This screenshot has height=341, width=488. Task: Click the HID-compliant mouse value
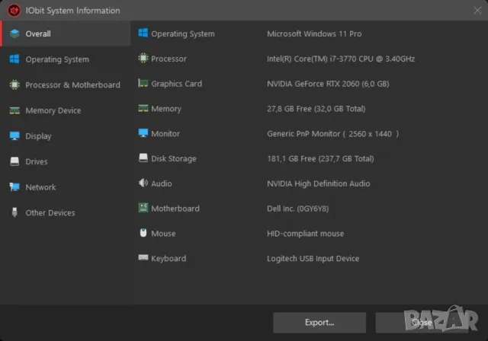pos(305,234)
